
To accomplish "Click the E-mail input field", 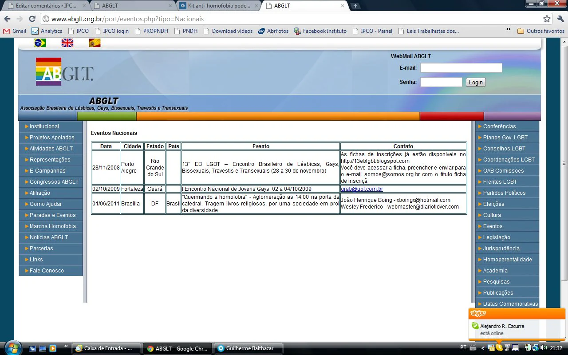I will click(x=461, y=68).
